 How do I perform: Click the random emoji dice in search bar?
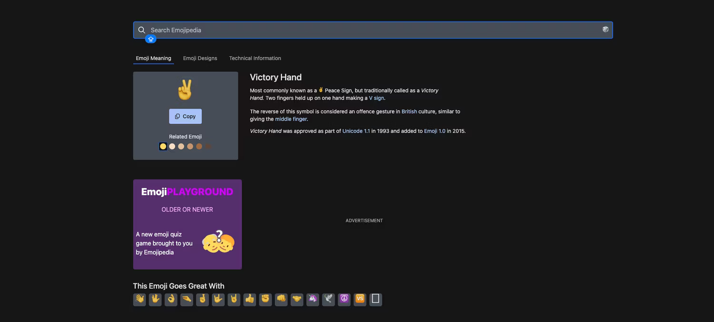click(605, 29)
